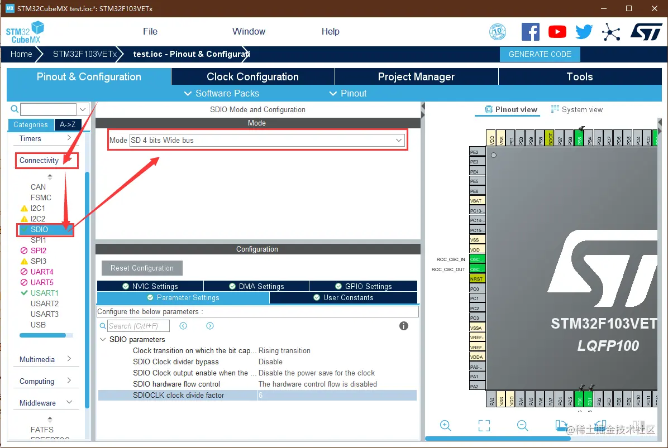668x448 pixels.
Task: Switch to the Project Manager tab
Action: click(x=416, y=76)
